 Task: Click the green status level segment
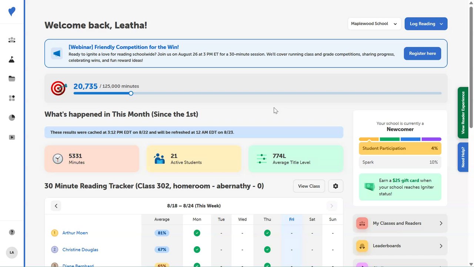point(390,139)
